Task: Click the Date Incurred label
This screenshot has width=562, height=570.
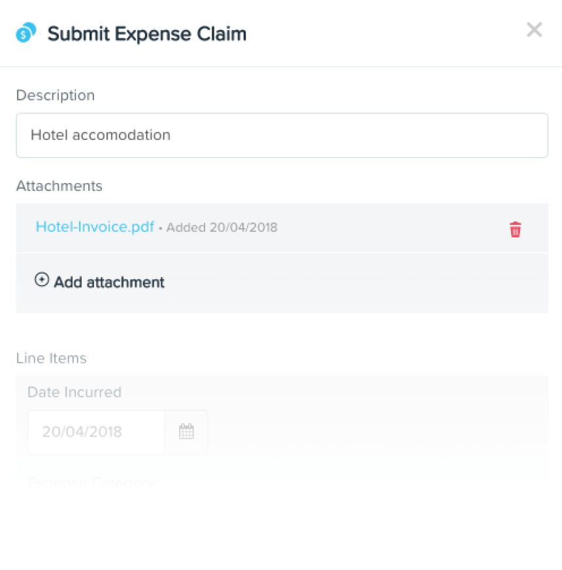Action: (x=74, y=392)
